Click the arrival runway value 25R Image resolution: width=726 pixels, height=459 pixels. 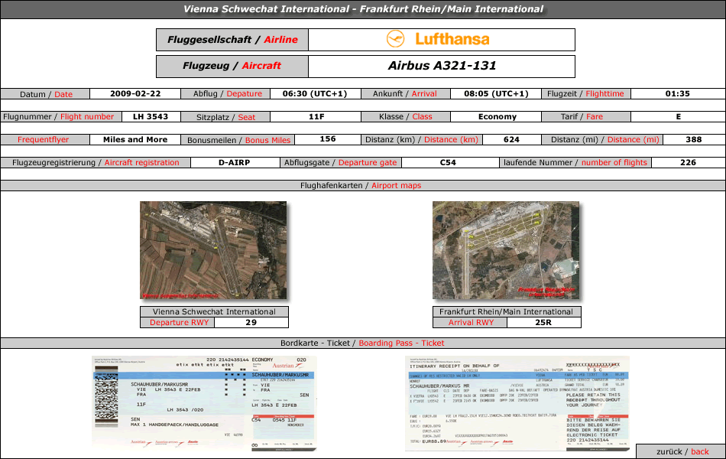point(543,322)
